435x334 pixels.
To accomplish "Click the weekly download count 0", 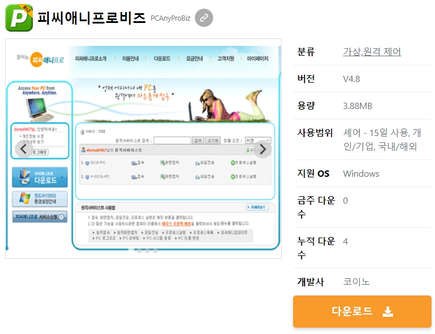I will (345, 200).
